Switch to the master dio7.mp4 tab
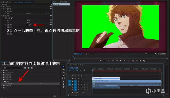Viewport: 170px width, 98px height. (6, 2)
